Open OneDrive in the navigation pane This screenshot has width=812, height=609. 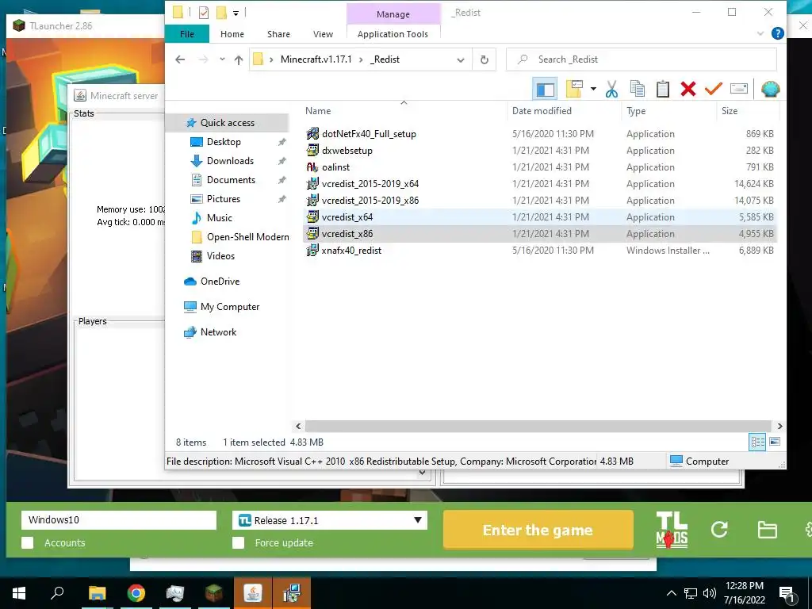(x=220, y=282)
